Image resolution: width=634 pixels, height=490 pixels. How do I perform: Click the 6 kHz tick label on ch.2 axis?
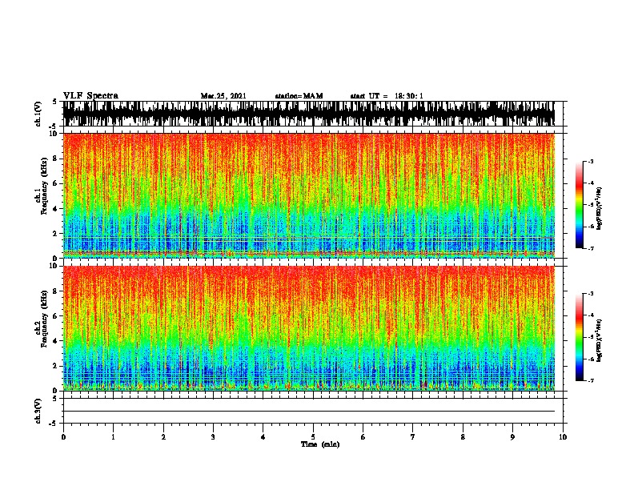pos(56,316)
